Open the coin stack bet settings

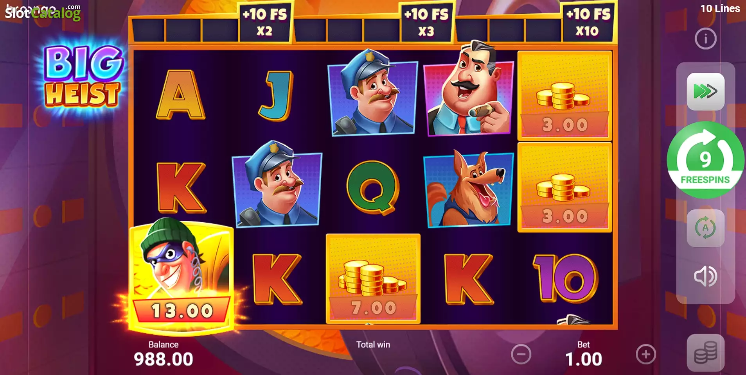(705, 352)
